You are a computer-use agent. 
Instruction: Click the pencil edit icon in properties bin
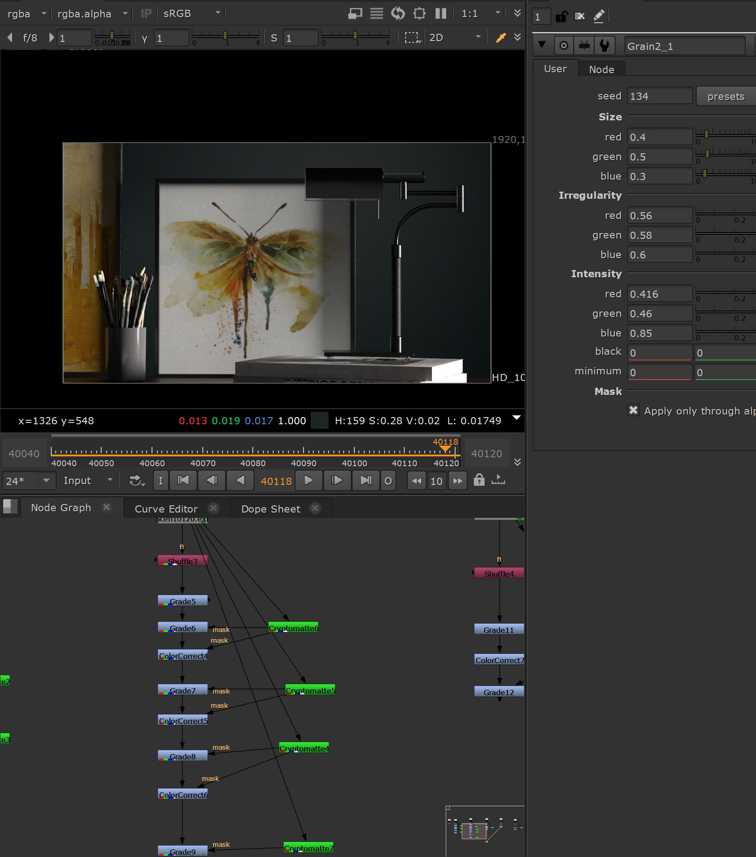pyautogui.click(x=599, y=16)
